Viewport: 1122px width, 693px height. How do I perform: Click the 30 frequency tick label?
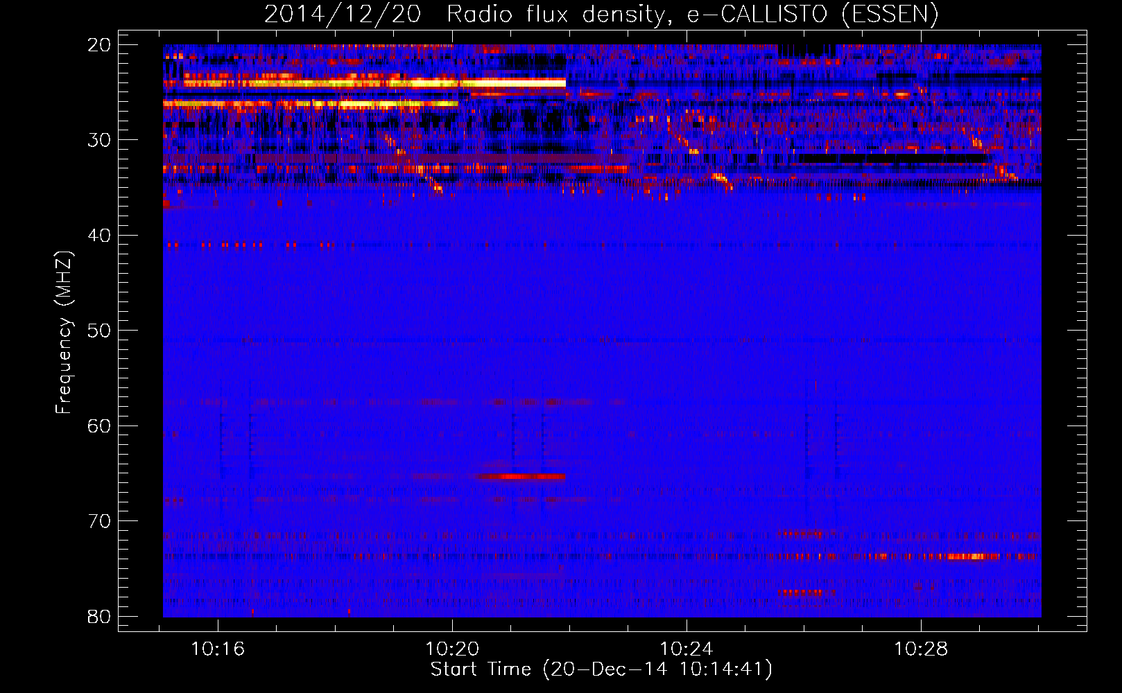pos(99,140)
